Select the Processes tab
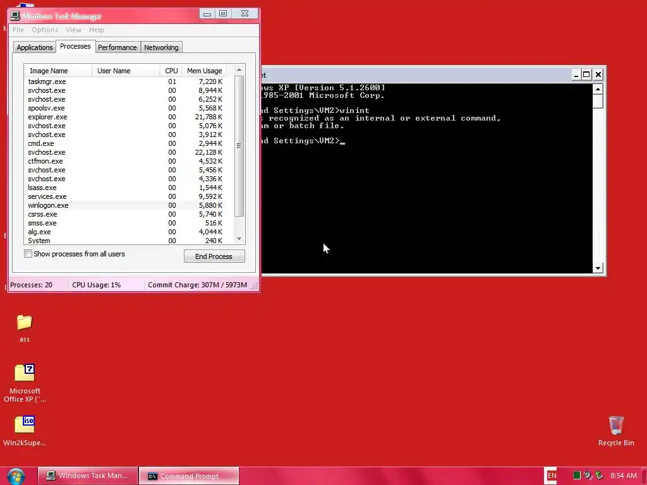Screen dimensions: 647x485 [75, 46]
